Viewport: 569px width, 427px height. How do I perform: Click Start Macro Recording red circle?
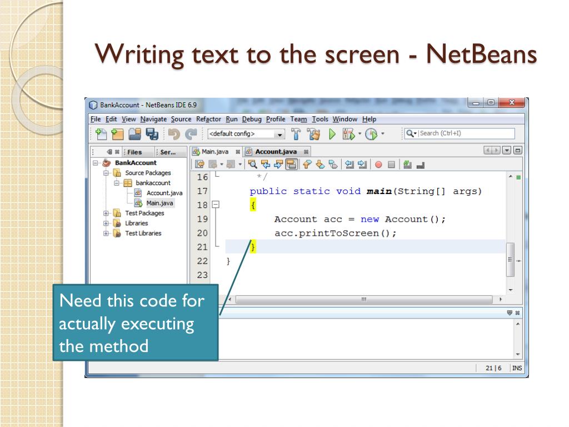coord(378,165)
